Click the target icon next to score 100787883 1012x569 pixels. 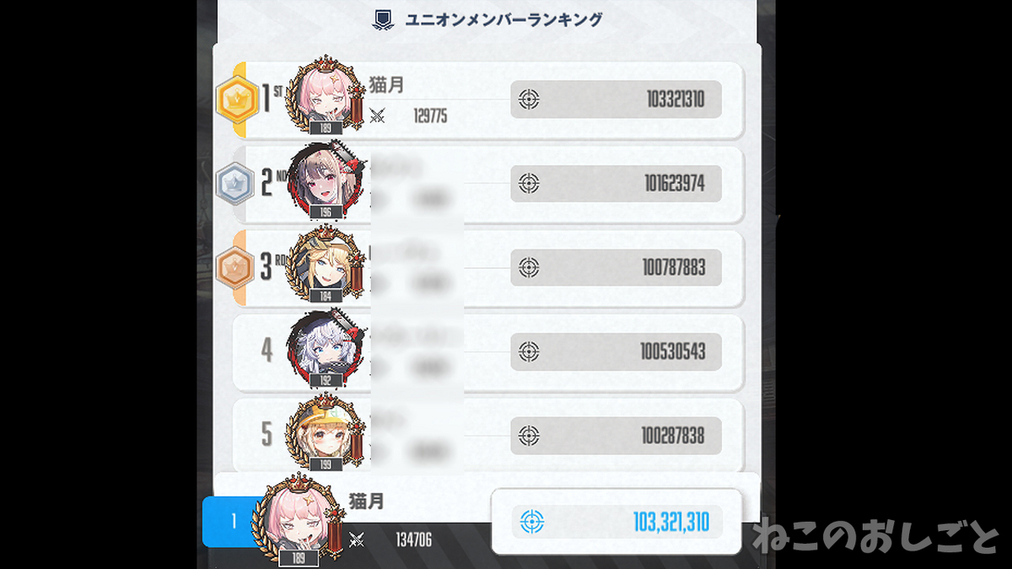tap(529, 268)
